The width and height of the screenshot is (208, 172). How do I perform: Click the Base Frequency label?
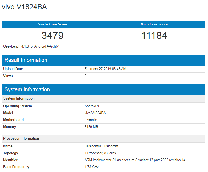coord(16,167)
